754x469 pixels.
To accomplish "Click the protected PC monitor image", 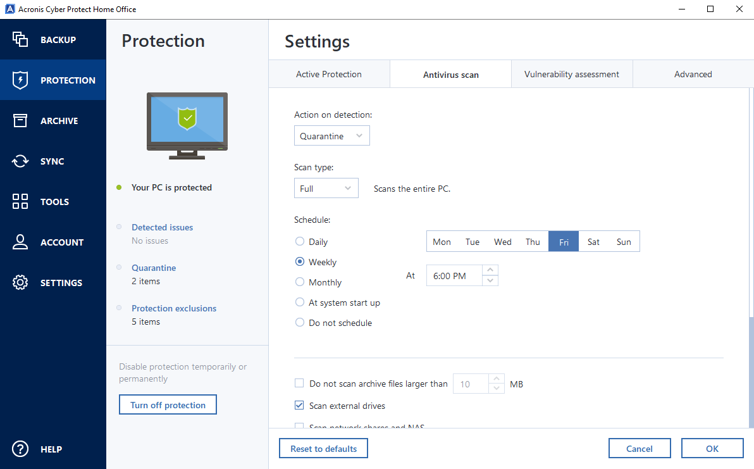I will click(187, 125).
